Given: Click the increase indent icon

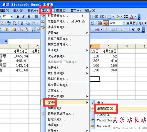Looking at the screenshot, I should 102,17.
